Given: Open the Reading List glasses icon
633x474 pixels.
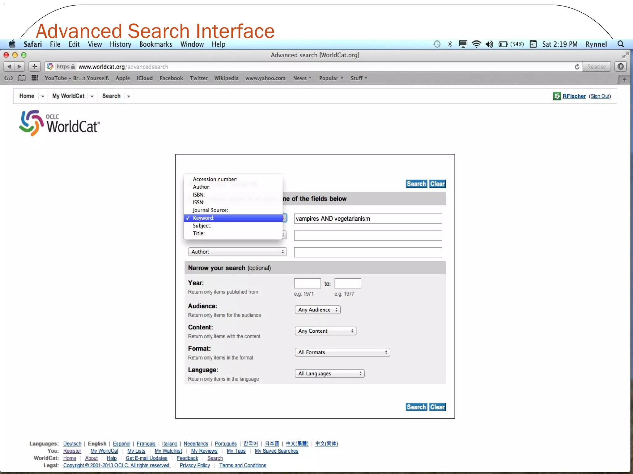Looking at the screenshot, I should coord(9,78).
